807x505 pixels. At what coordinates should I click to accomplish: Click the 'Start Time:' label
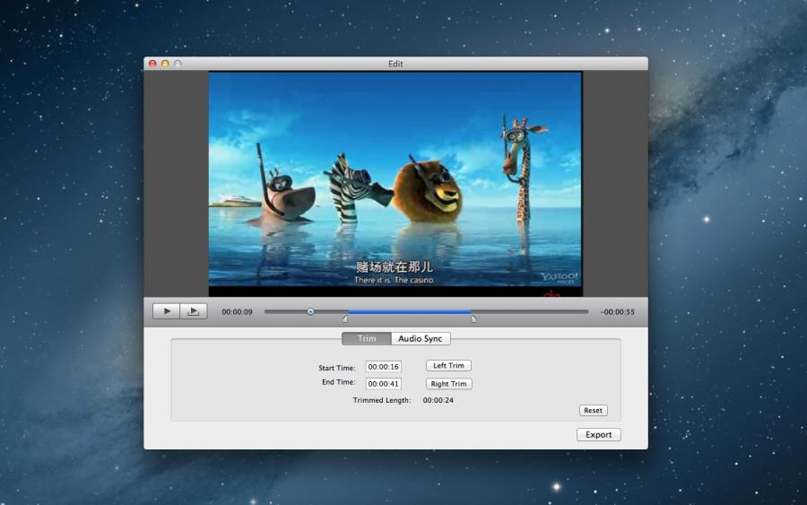click(336, 368)
